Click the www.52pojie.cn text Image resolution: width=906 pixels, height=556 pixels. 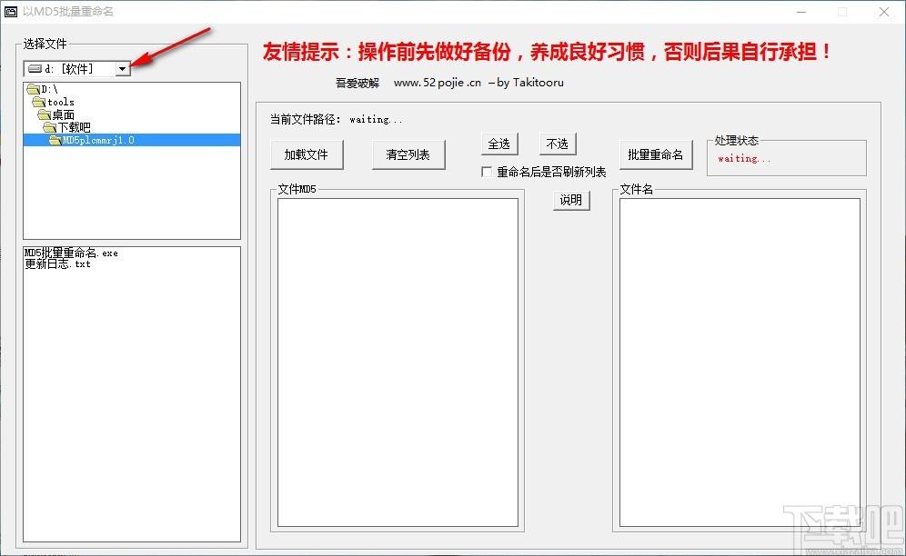(438, 83)
